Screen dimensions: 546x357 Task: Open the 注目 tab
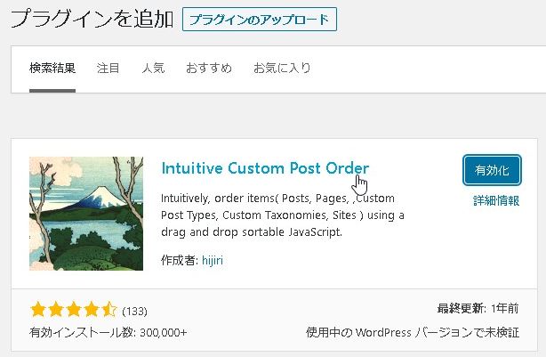(108, 69)
